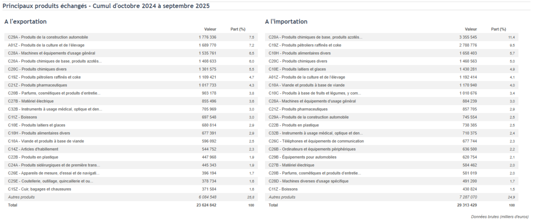This screenshot has width=533, height=221.
Task: Click the page title 'Principaux produits échangés'
Action: pyautogui.click(x=106, y=5)
